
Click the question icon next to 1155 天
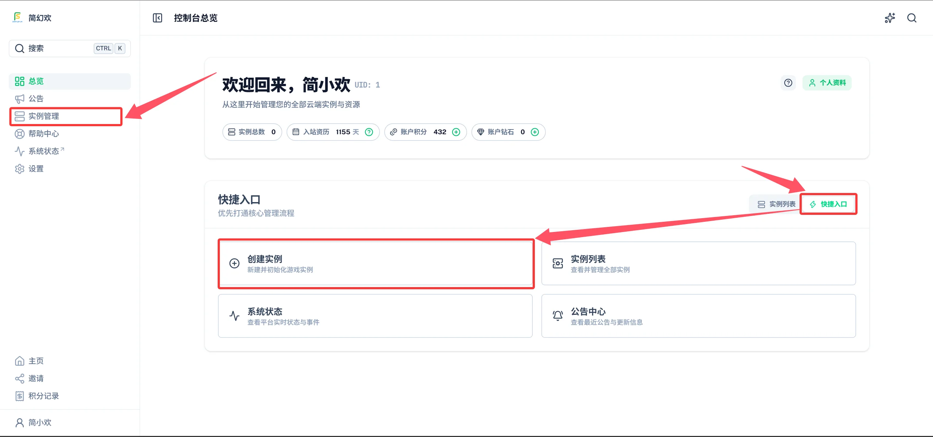tap(369, 132)
